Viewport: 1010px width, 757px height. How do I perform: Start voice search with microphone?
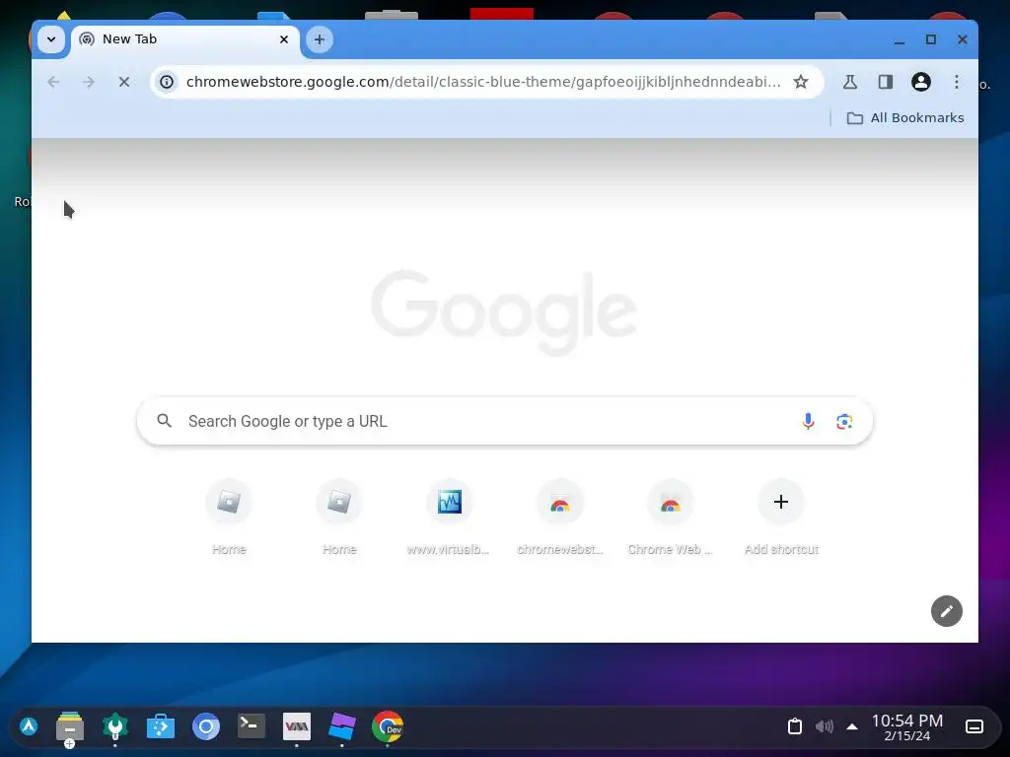click(x=808, y=421)
